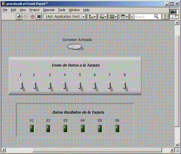Open the Edit menu
181x154 pixels.
click(13, 10)
